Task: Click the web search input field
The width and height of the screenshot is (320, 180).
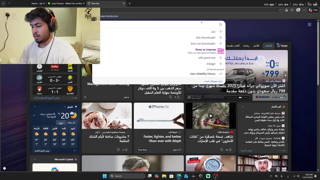Action: pos(159,24)
